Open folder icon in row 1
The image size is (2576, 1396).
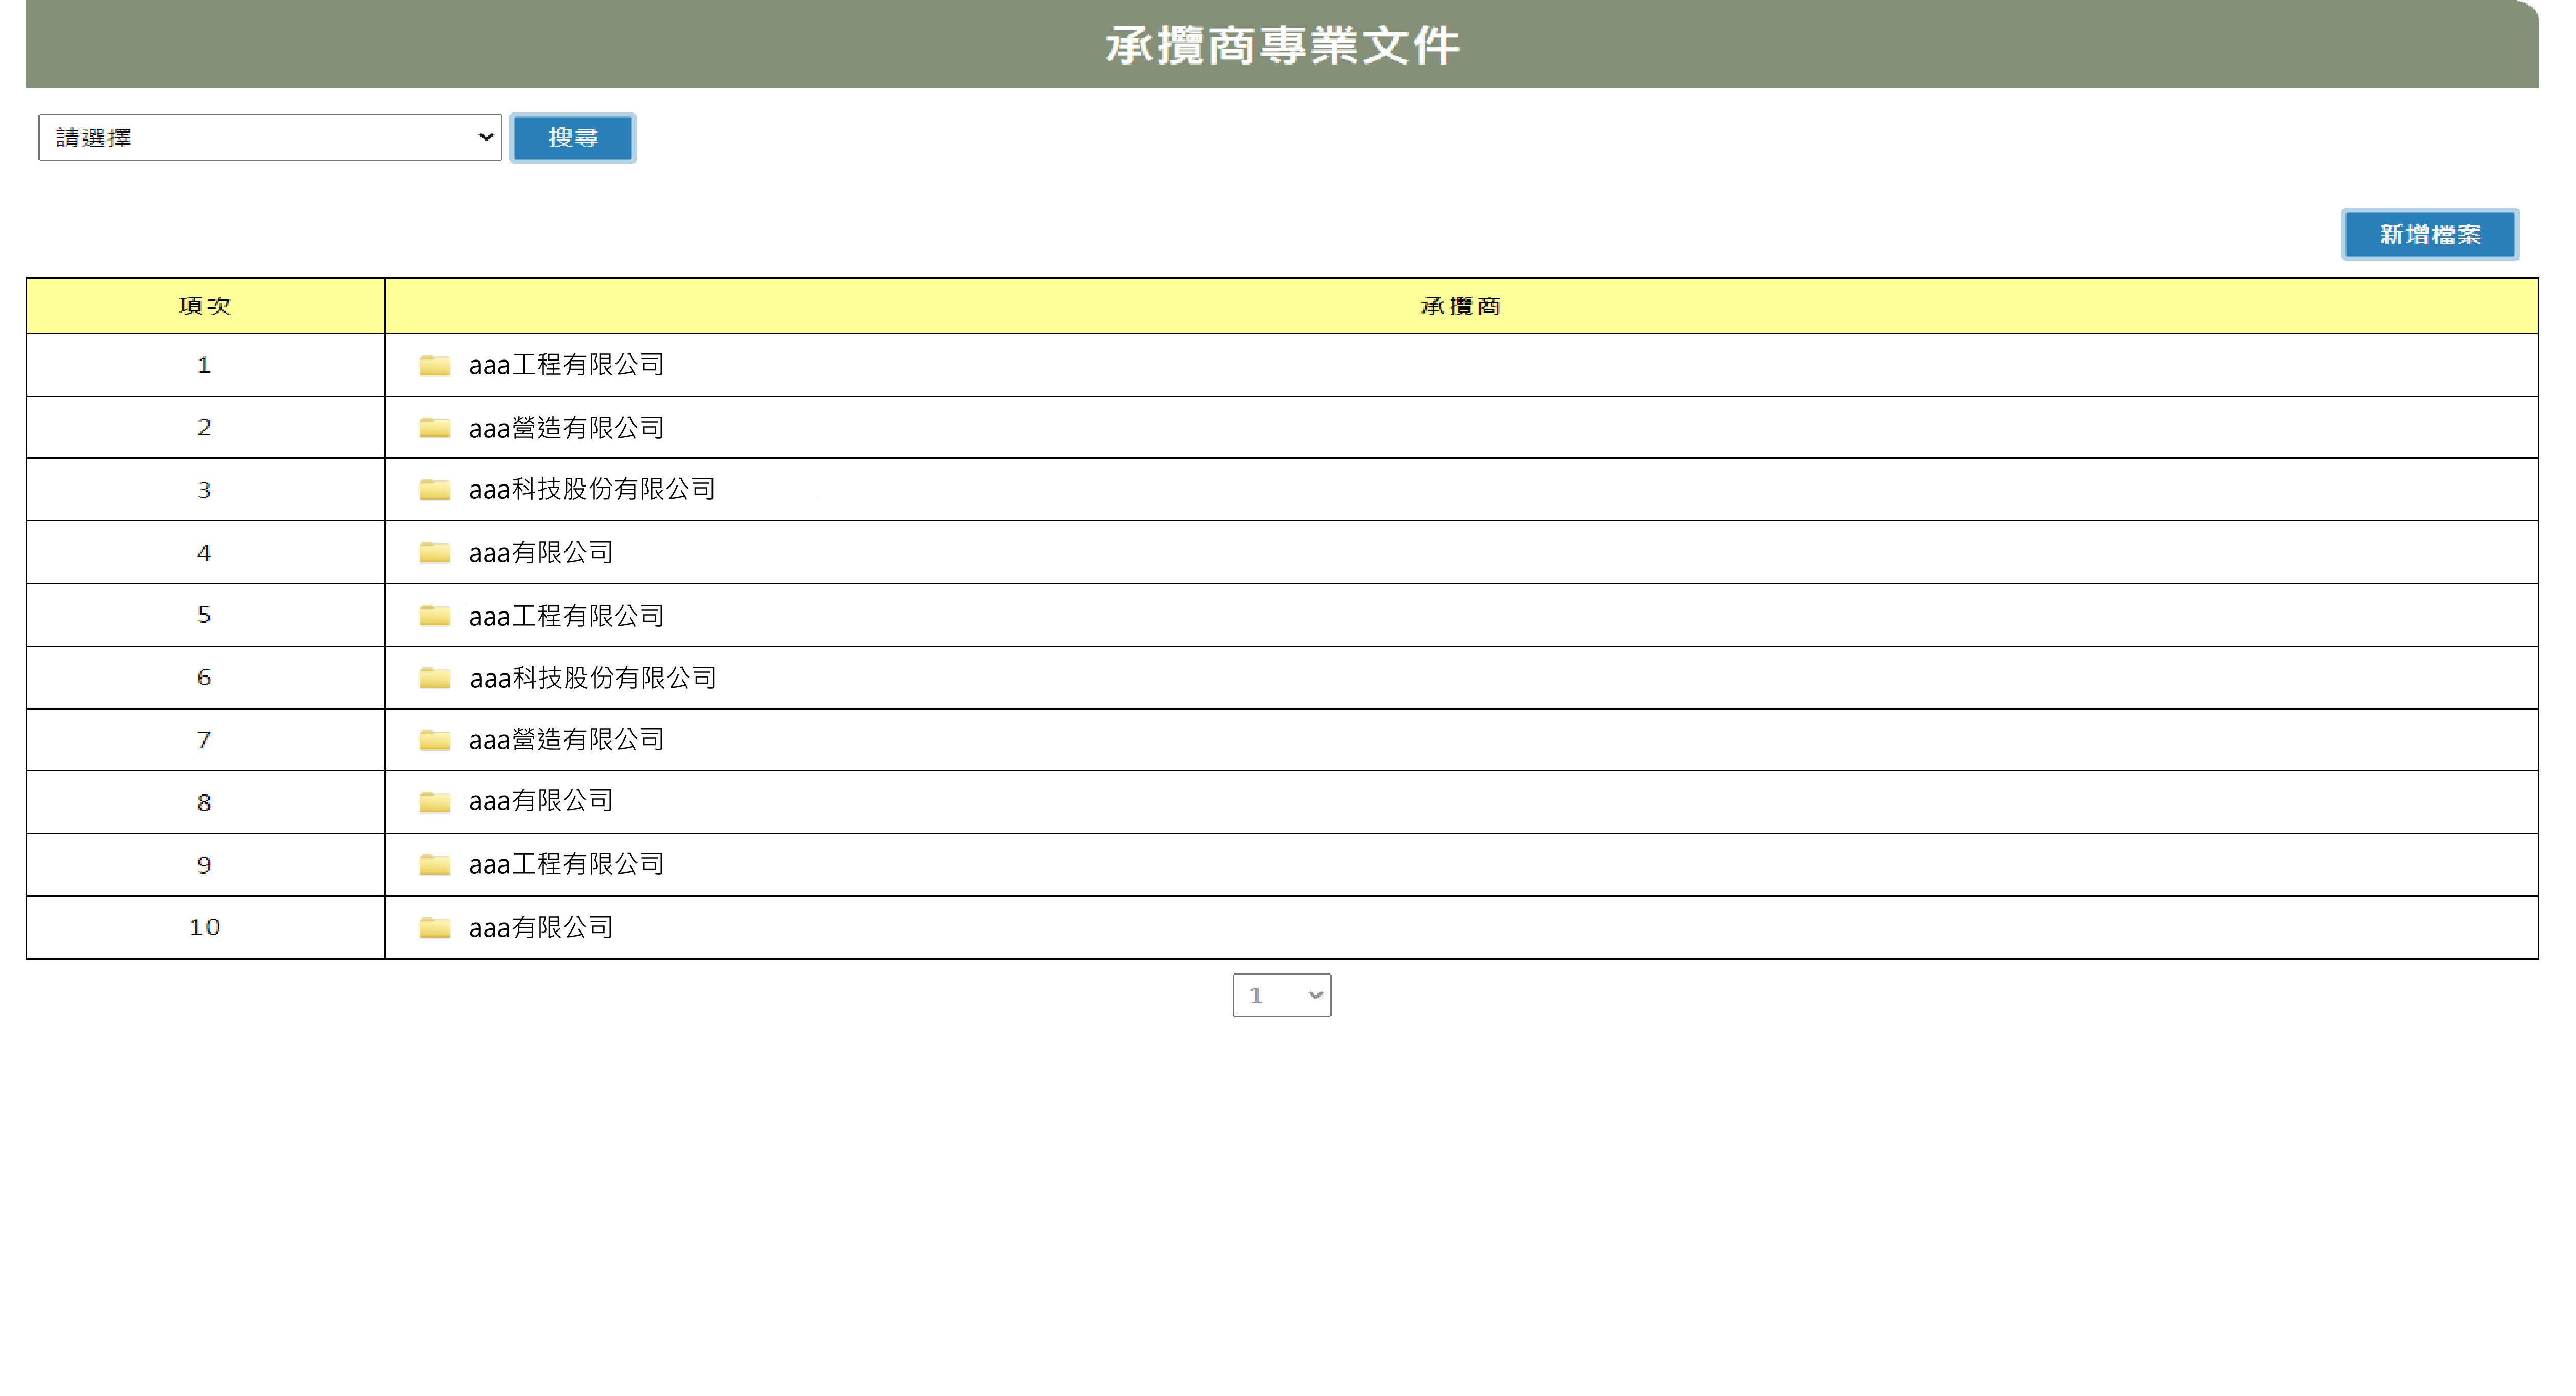pyautogui.click(x=434, y=365)
